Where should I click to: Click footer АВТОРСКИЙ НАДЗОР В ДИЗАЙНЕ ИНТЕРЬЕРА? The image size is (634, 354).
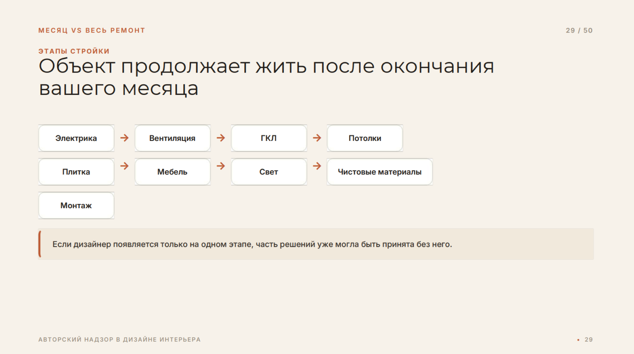(119, 339)
